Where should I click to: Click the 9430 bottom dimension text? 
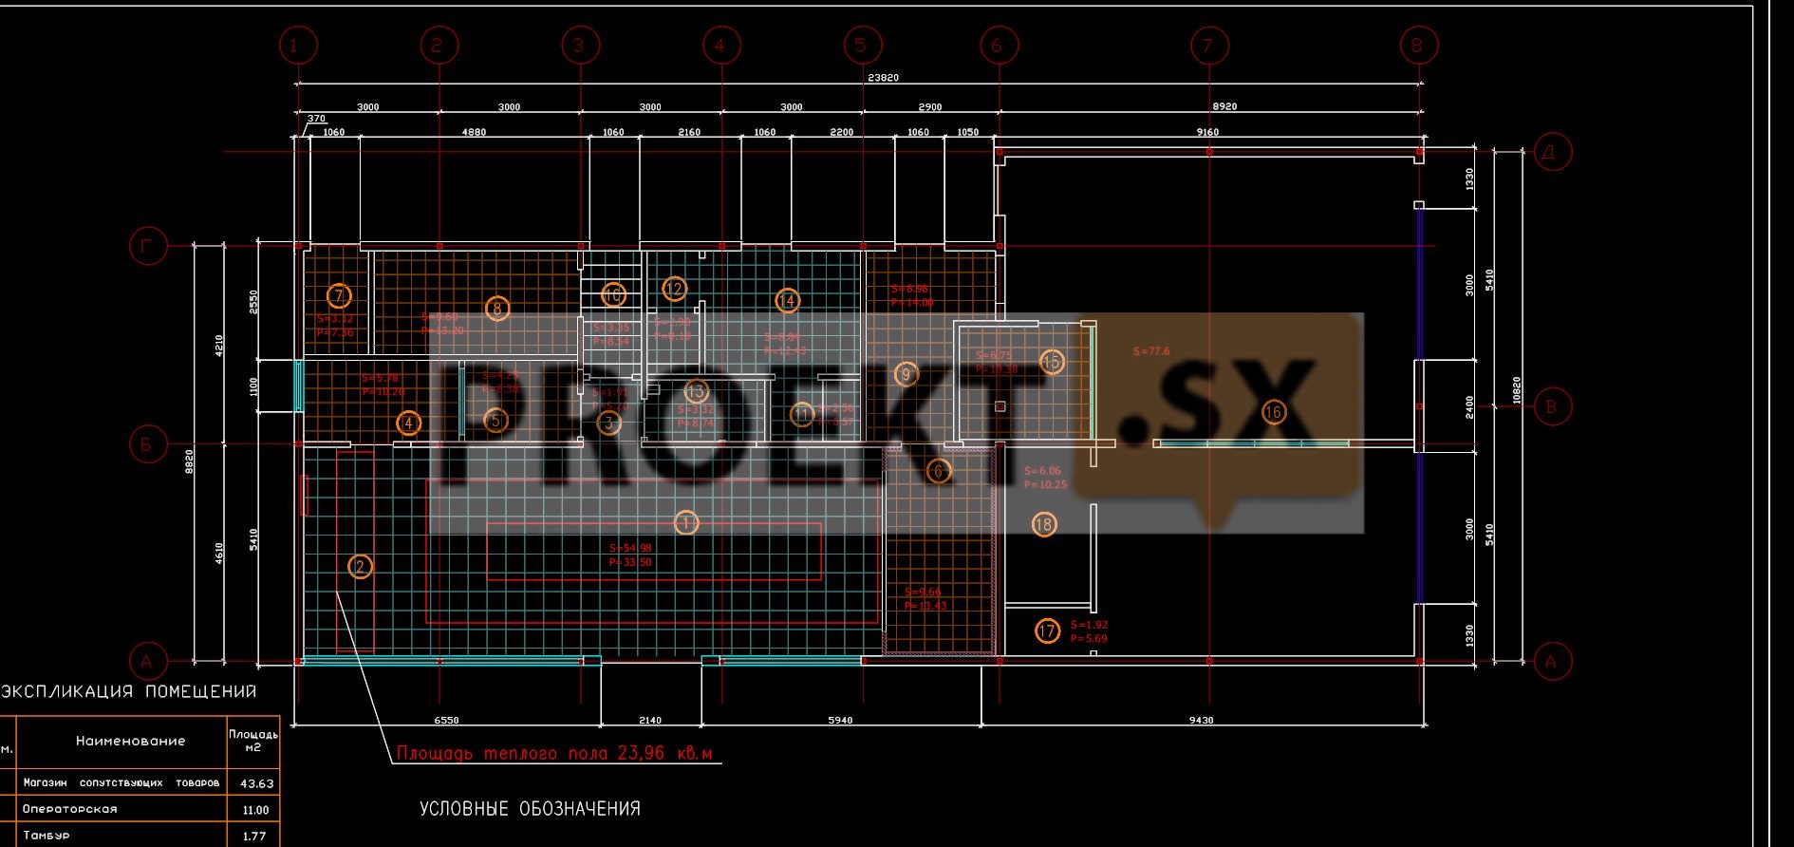click(1201, 720)
